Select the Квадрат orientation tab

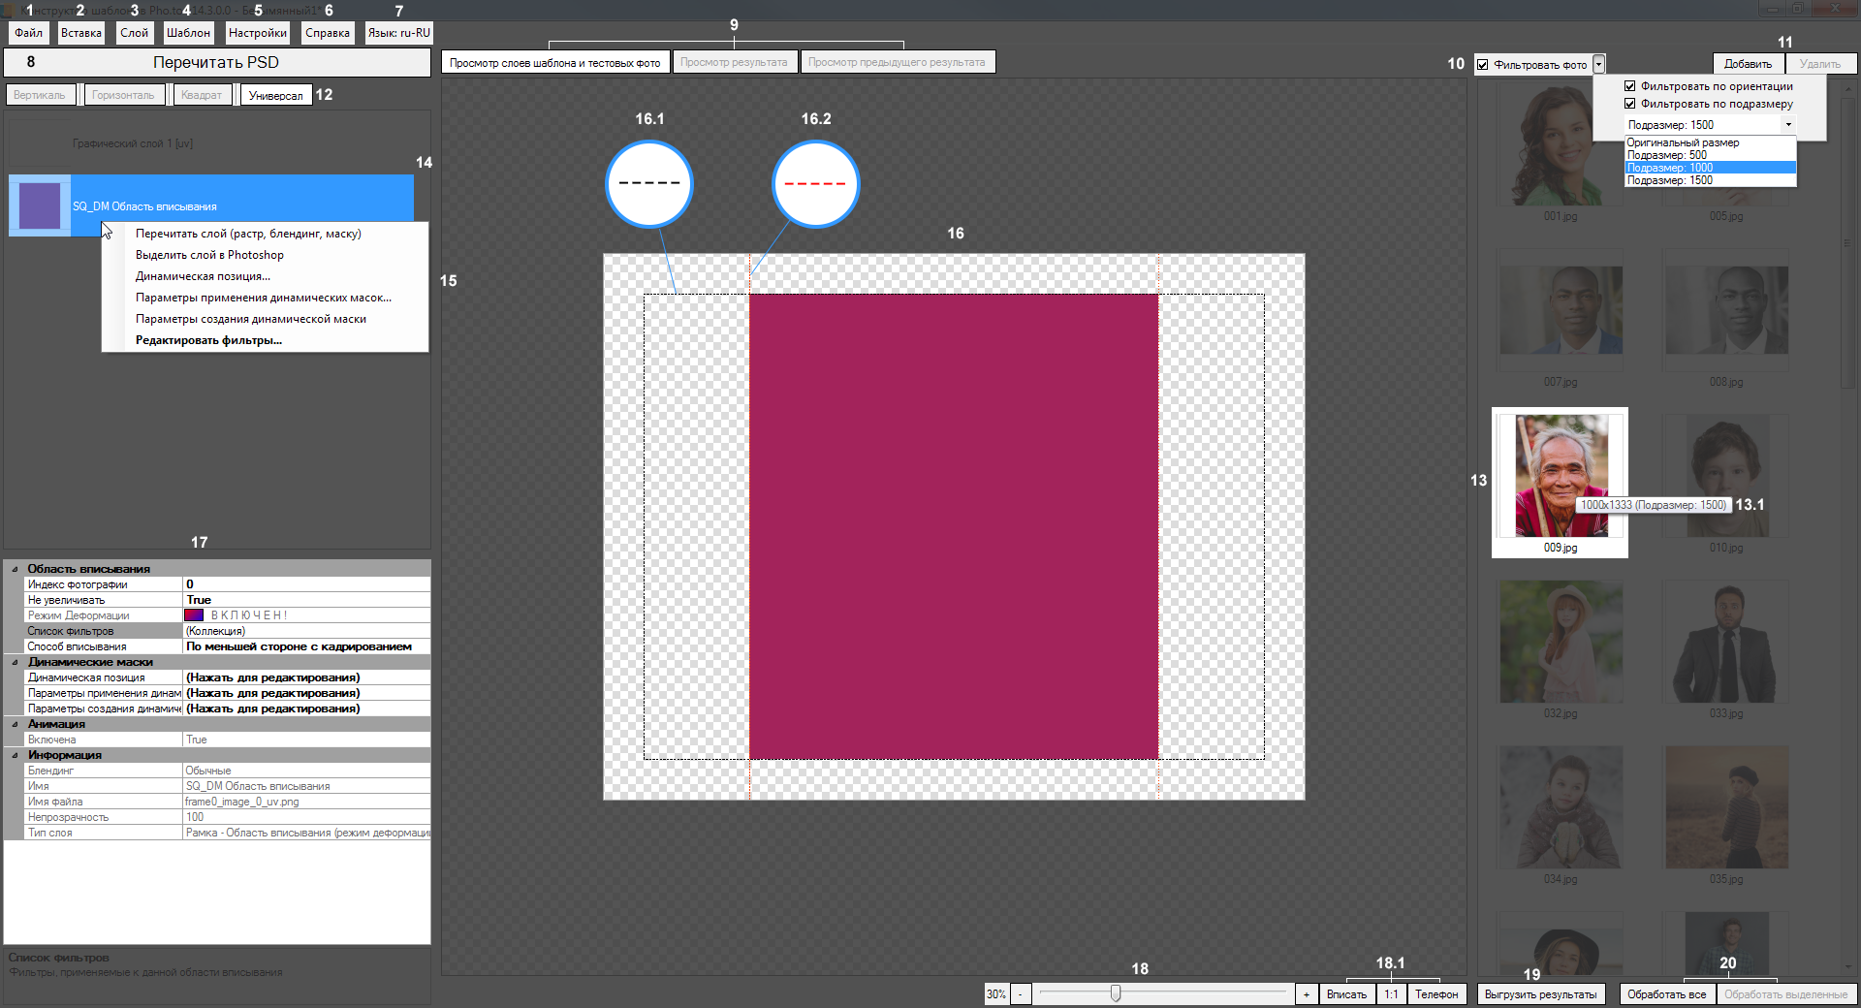(202, 95)
